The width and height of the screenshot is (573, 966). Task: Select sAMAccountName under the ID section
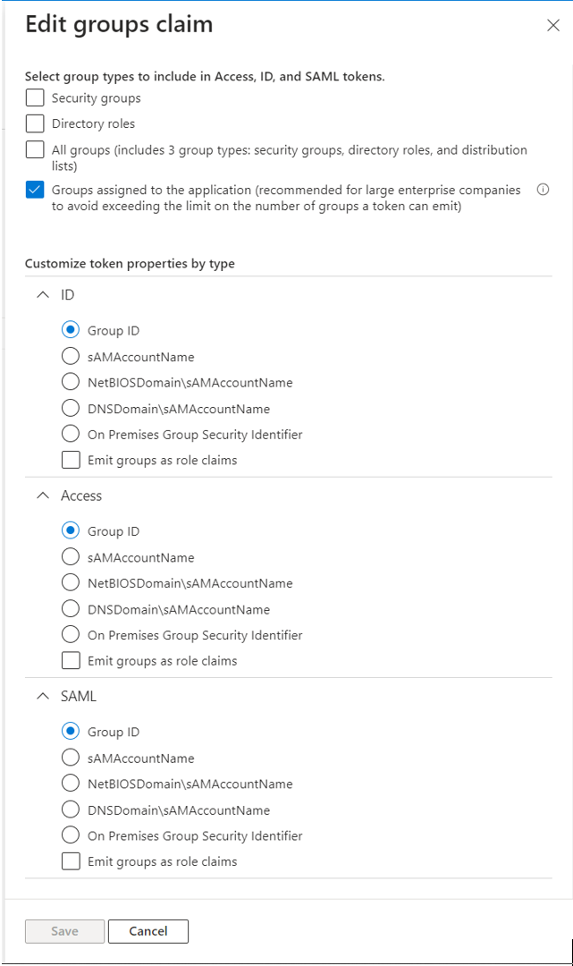pyautogui.click(x=71, y=357)
